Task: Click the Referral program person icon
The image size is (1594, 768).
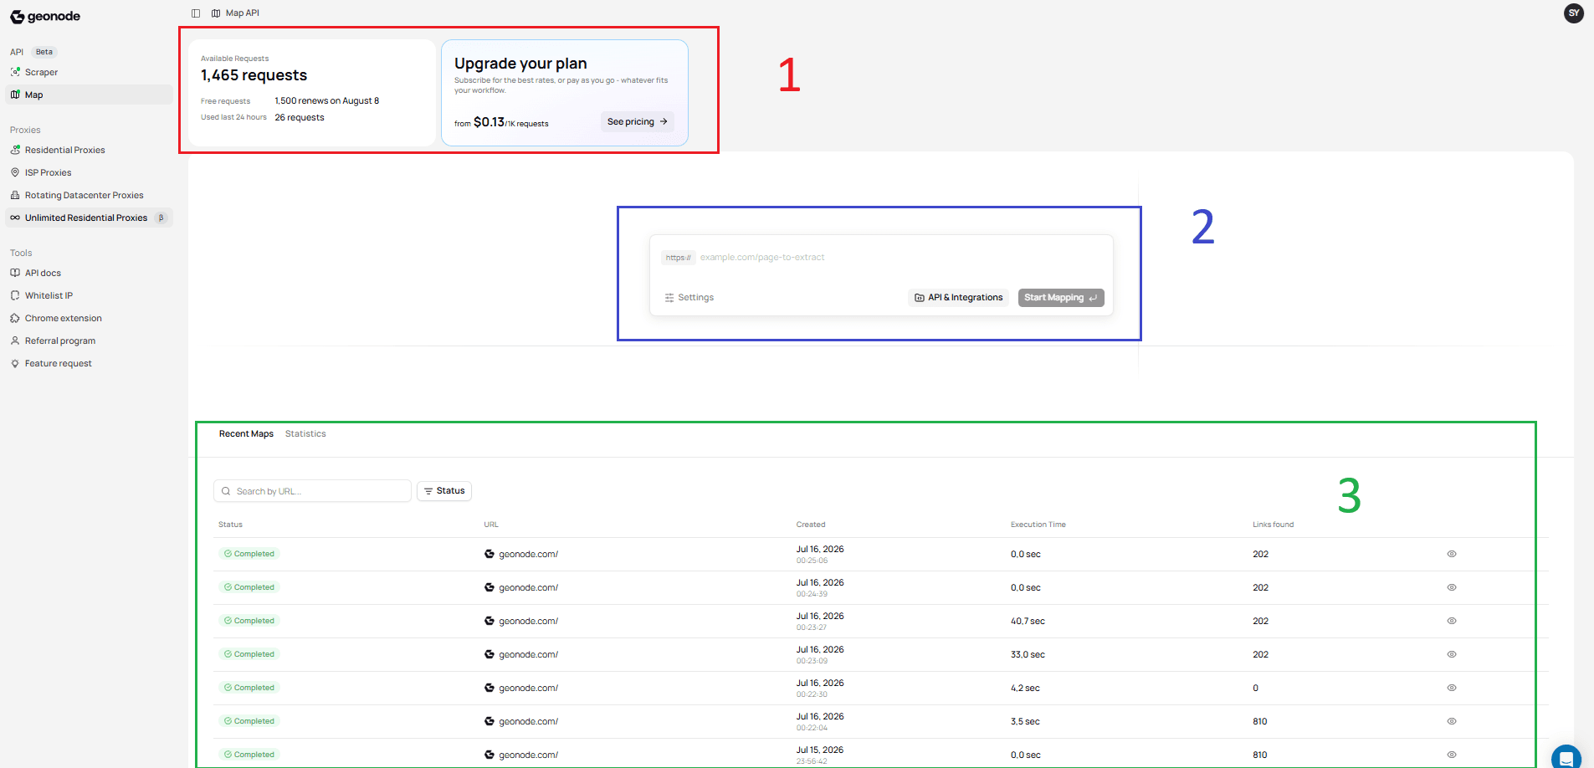Action: pos(15,340)
